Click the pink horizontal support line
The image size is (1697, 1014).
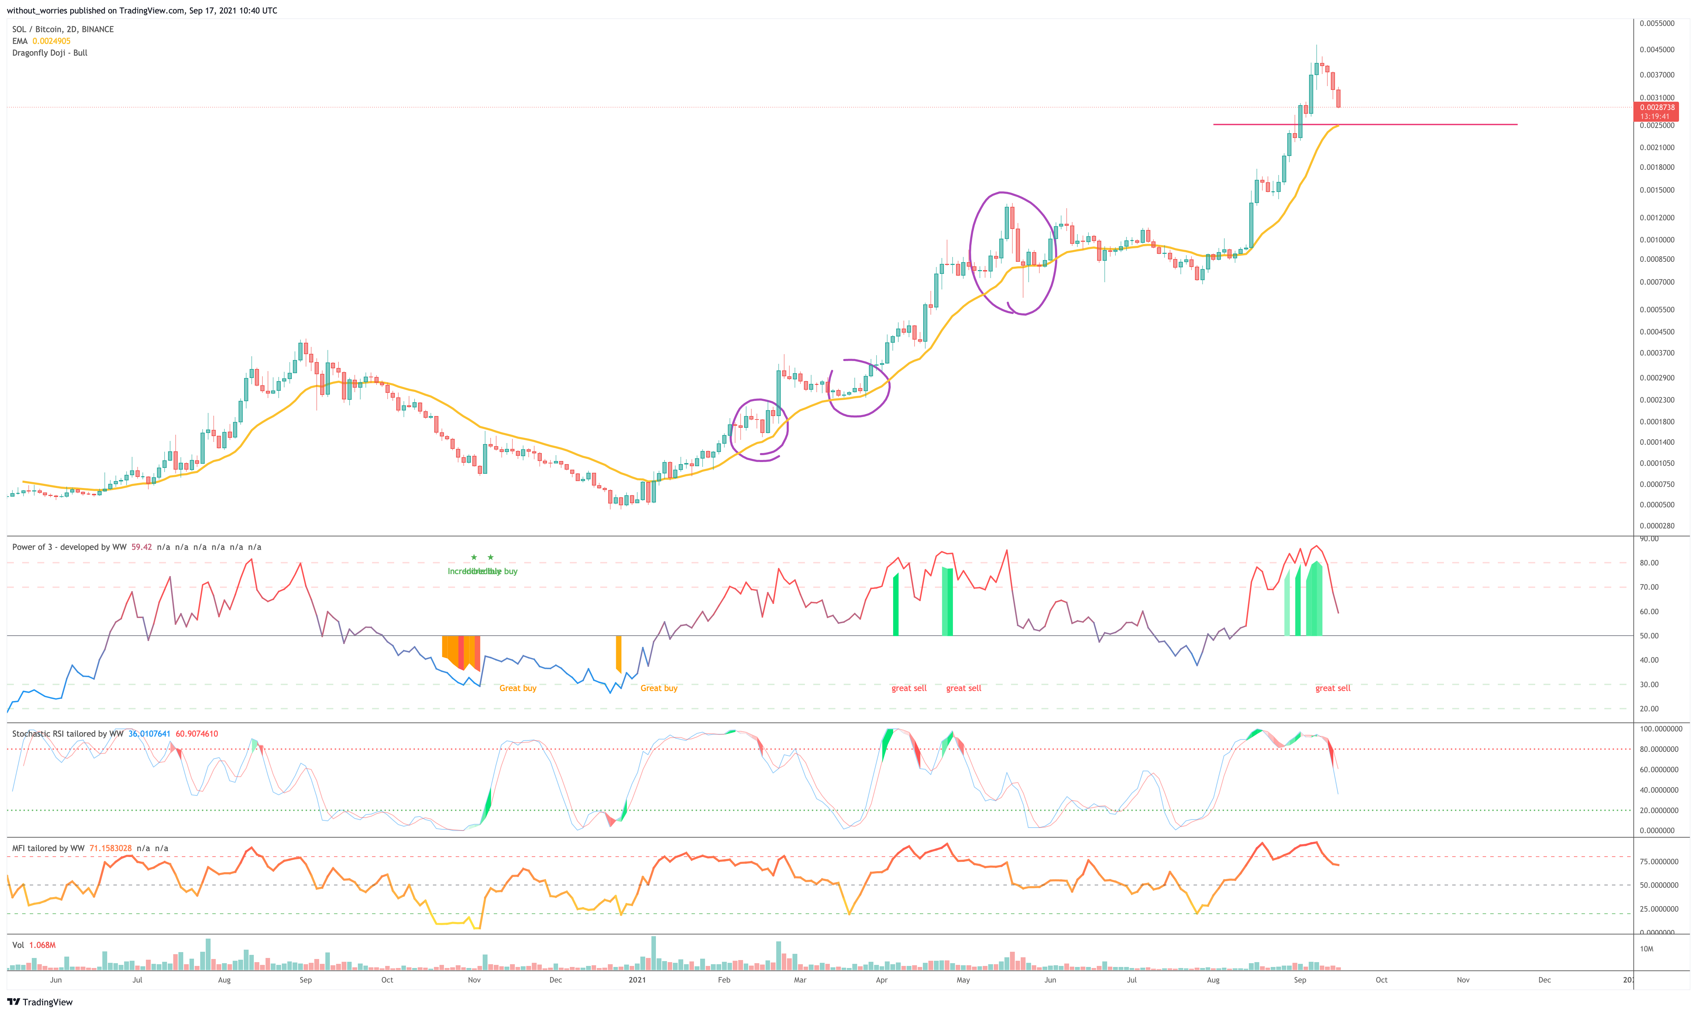1365,125
